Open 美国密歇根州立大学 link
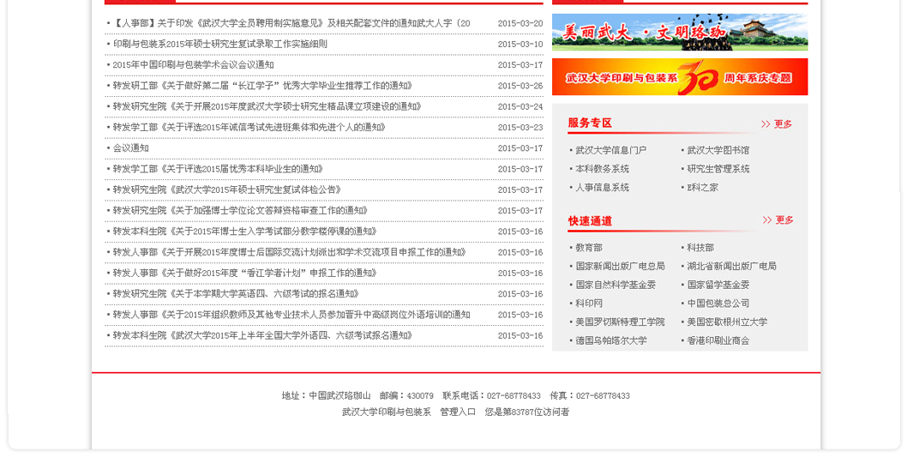 click(x=727, y=322)
